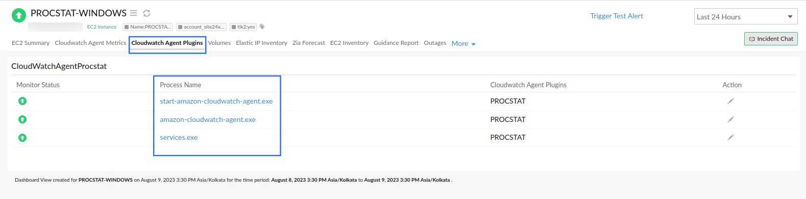
Task: Expand the More tabs dropdown
Action: point(463,44)
